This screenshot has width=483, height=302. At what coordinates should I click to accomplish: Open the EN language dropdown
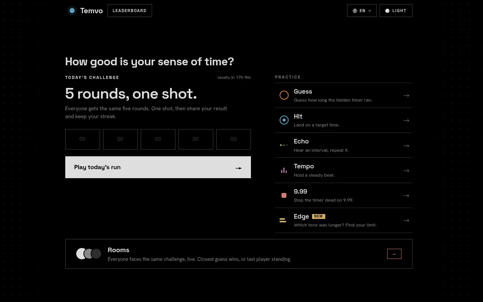362,11
